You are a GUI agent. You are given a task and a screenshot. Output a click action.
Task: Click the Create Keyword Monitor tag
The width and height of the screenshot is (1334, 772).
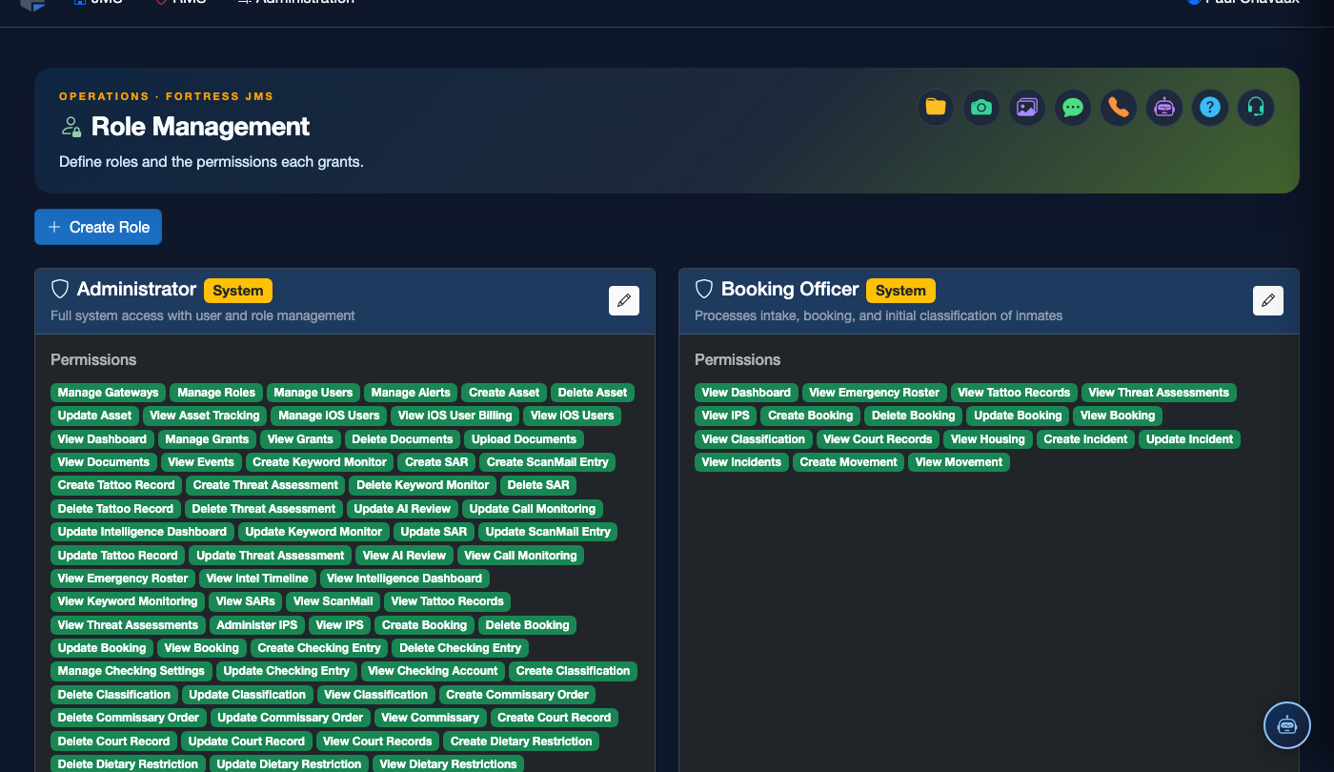click(x=319, y=462)
